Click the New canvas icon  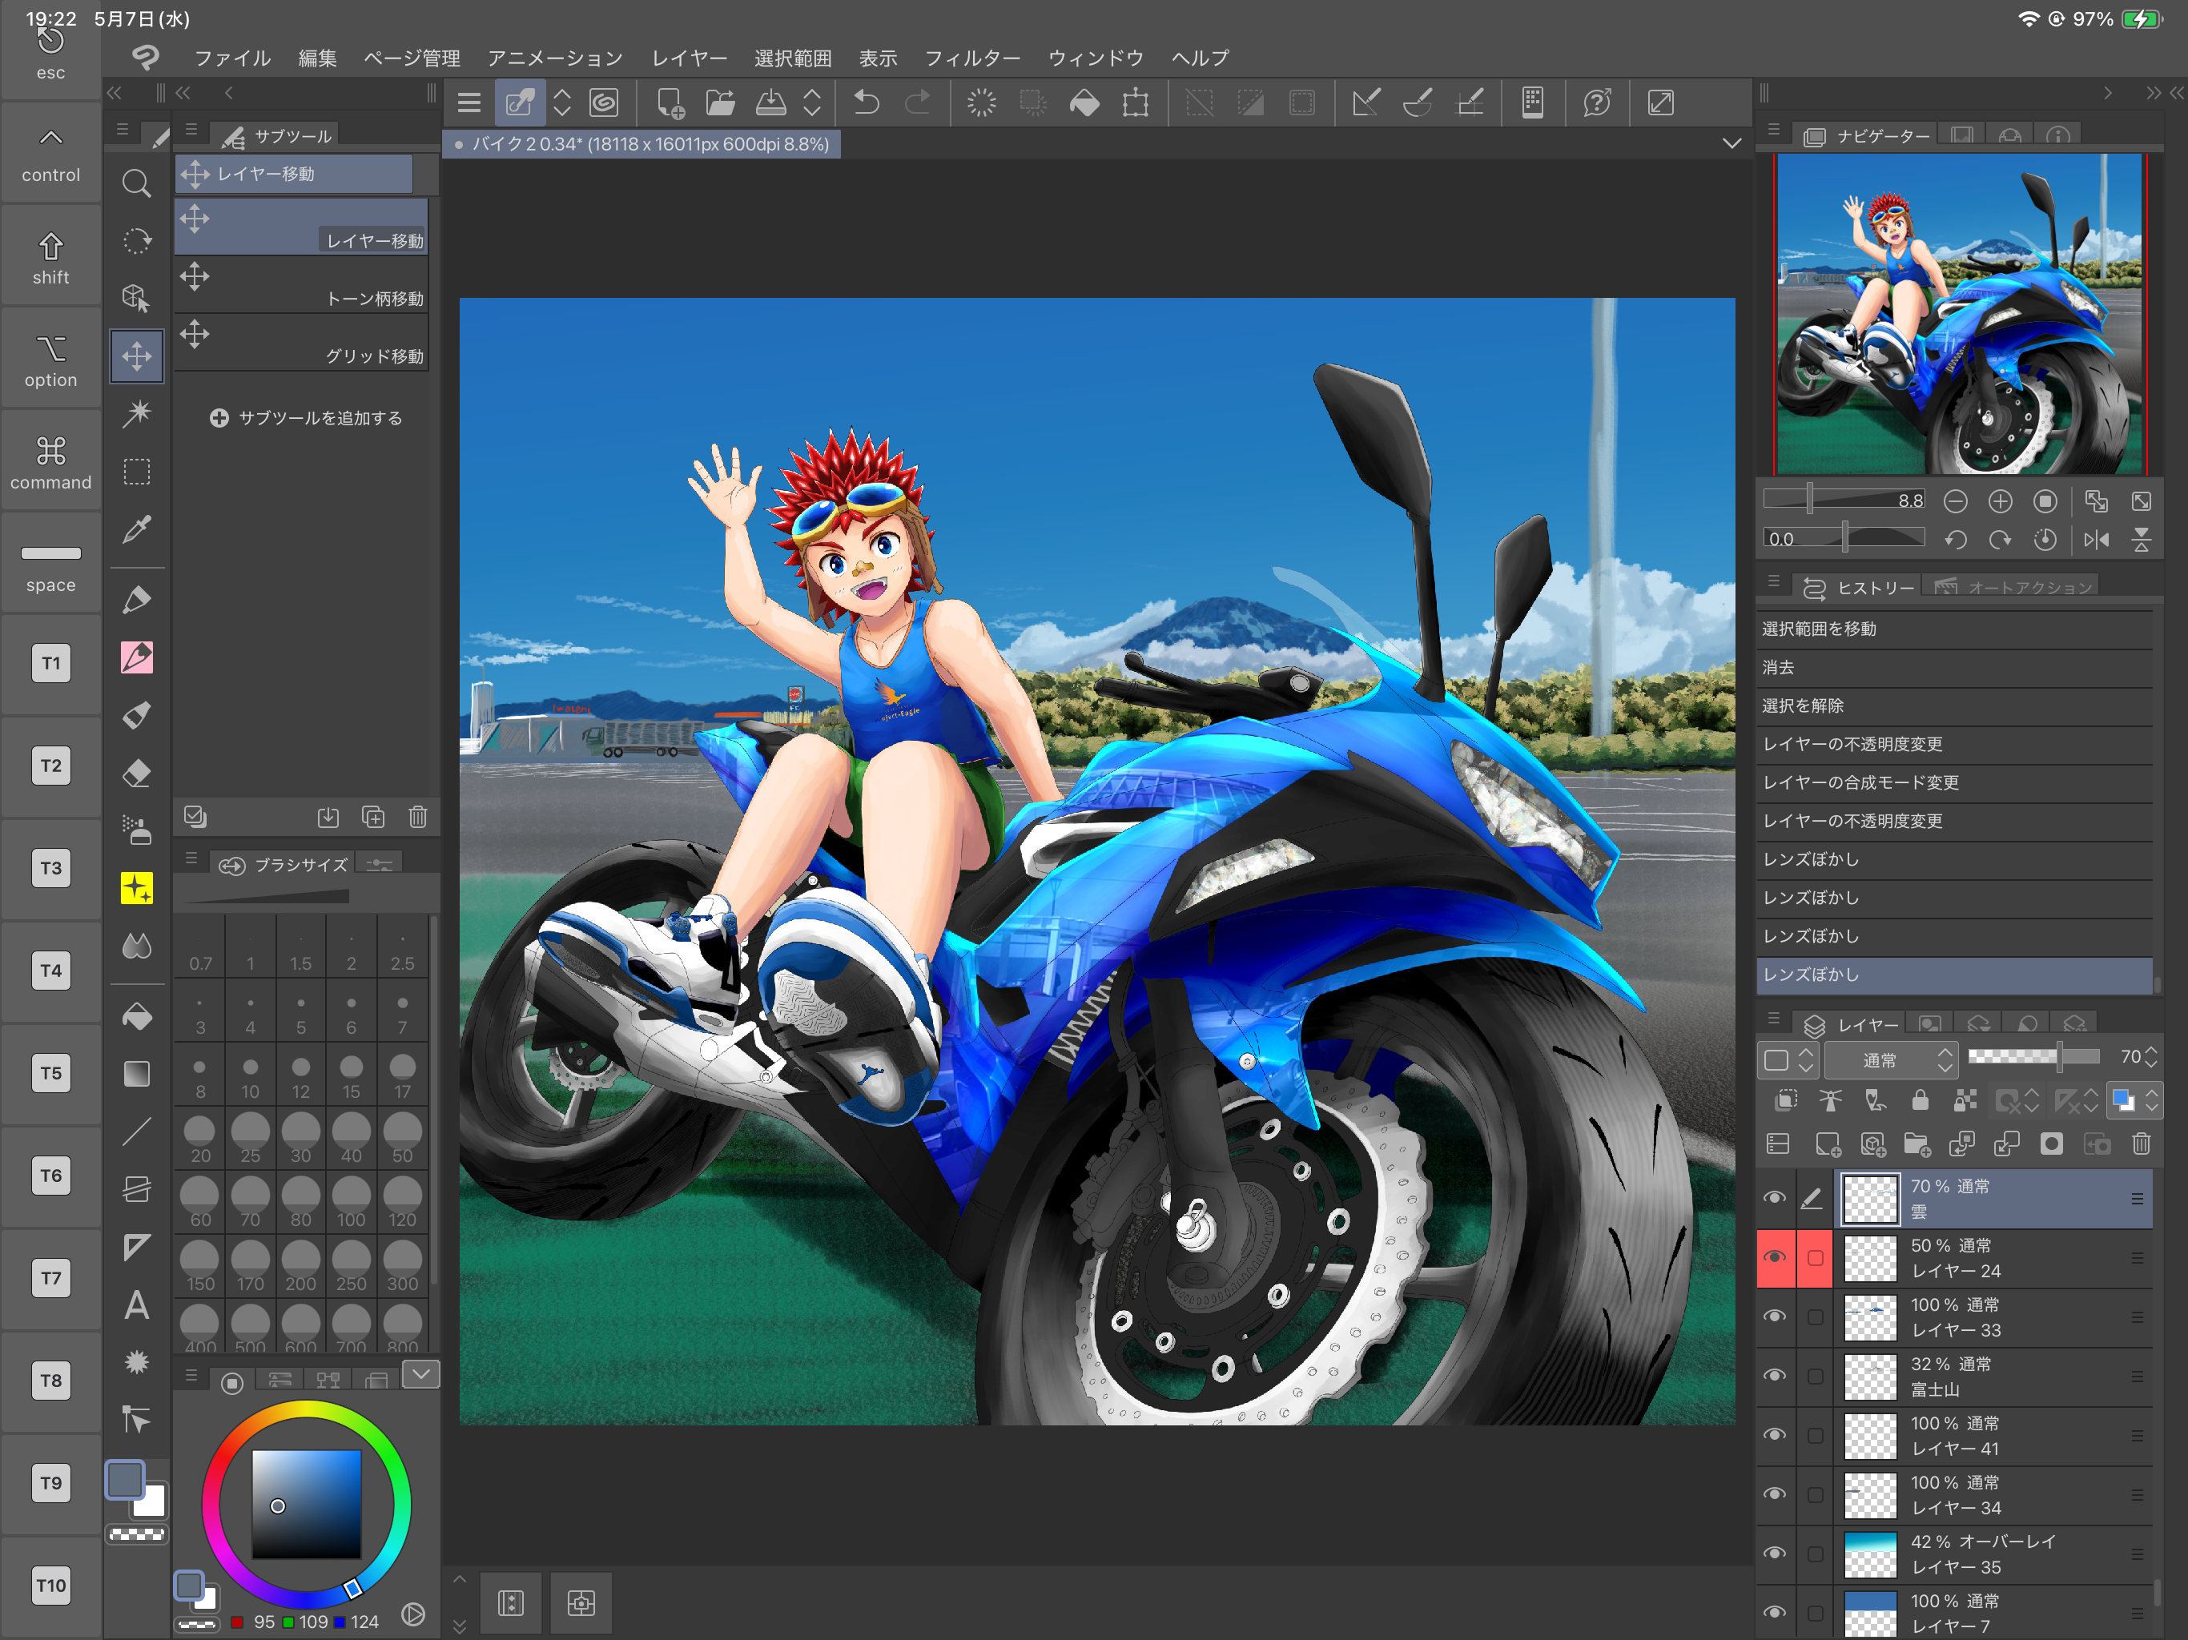pyautogui.click(x=670, y=102)
